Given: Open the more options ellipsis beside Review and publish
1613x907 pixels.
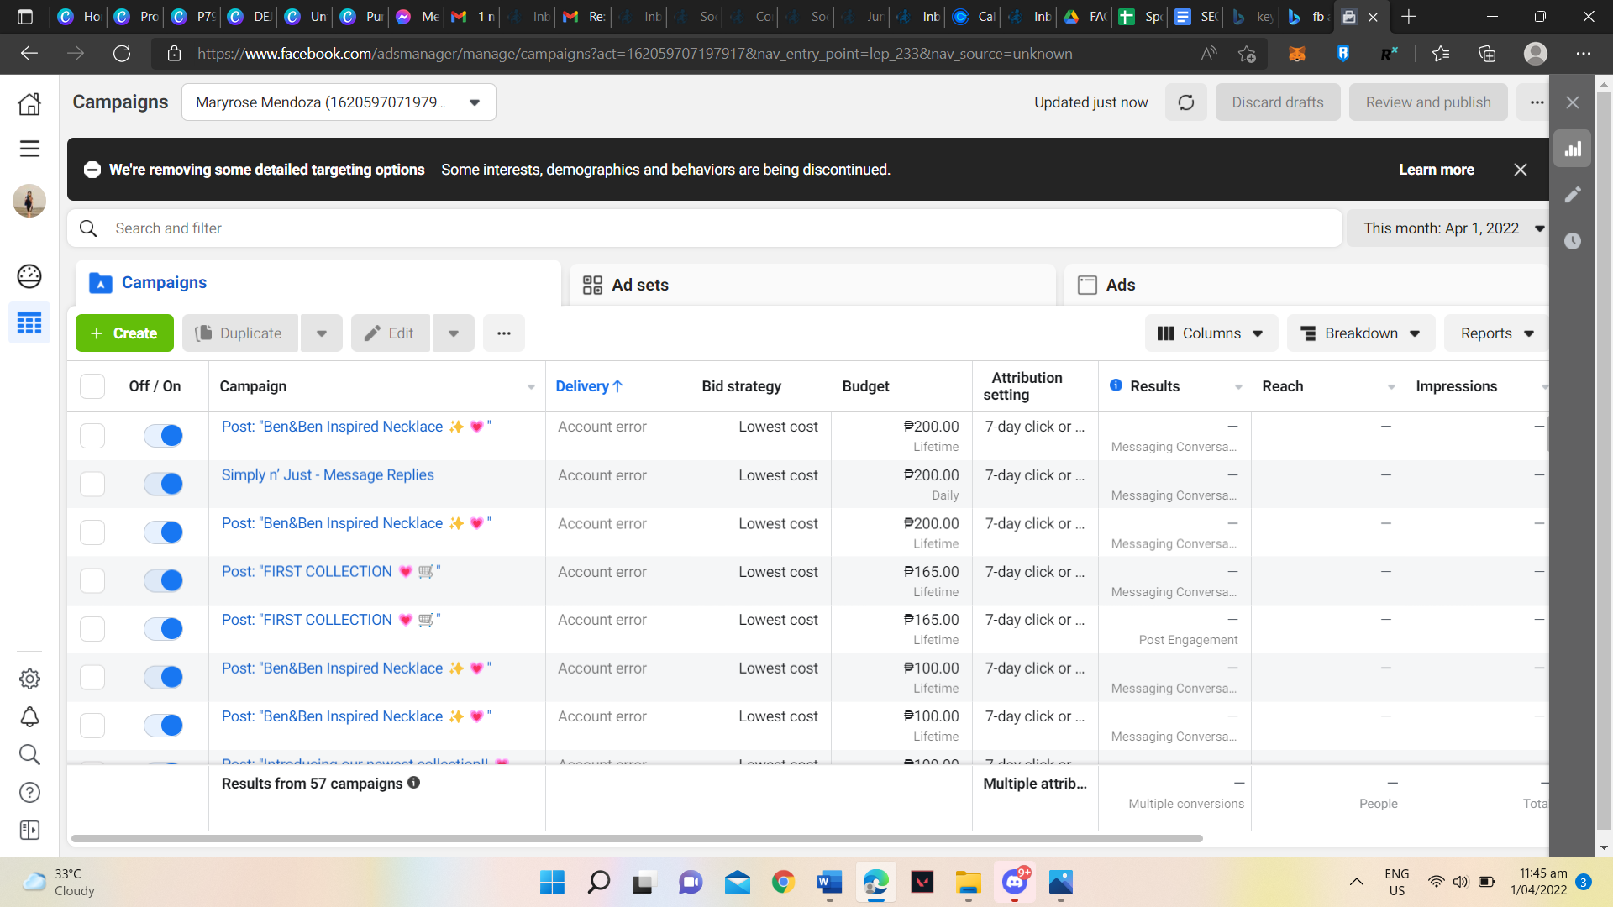Looking at the screenshot, I should click(1537, 102).
